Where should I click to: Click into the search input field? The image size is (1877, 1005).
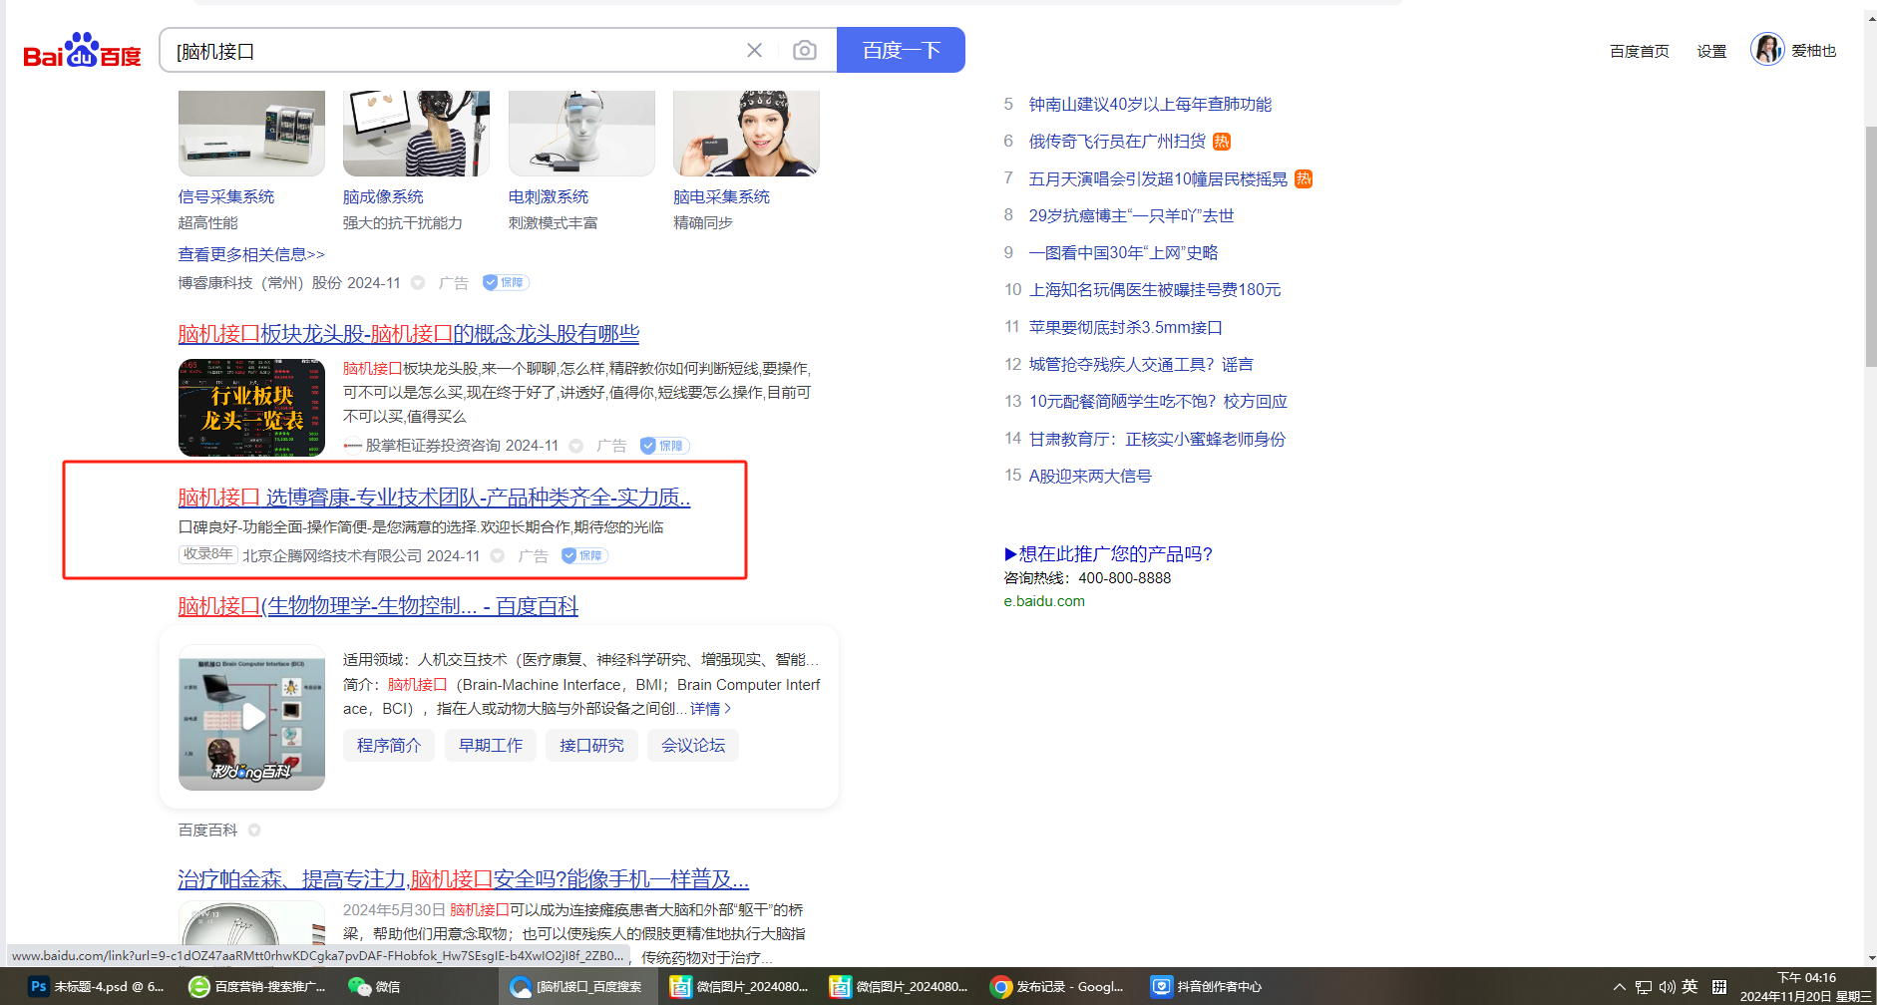pyautogui.click(x=449, y=51)
